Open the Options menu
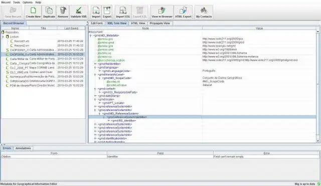The height and width of the screenshot is (186, 321). [28, 2]
